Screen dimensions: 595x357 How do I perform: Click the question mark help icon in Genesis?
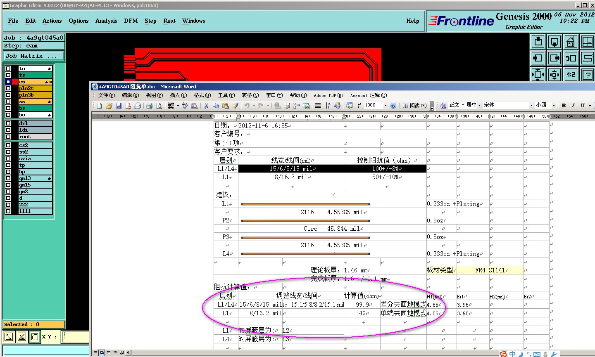click(x=587, y=75)
